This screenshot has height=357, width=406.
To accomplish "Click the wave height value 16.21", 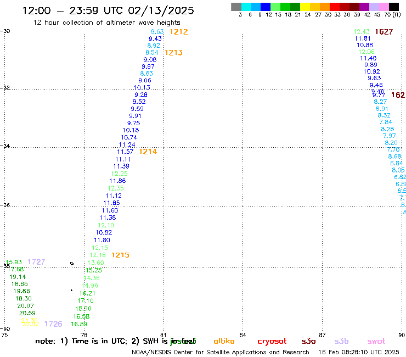I will coord(87,293).
